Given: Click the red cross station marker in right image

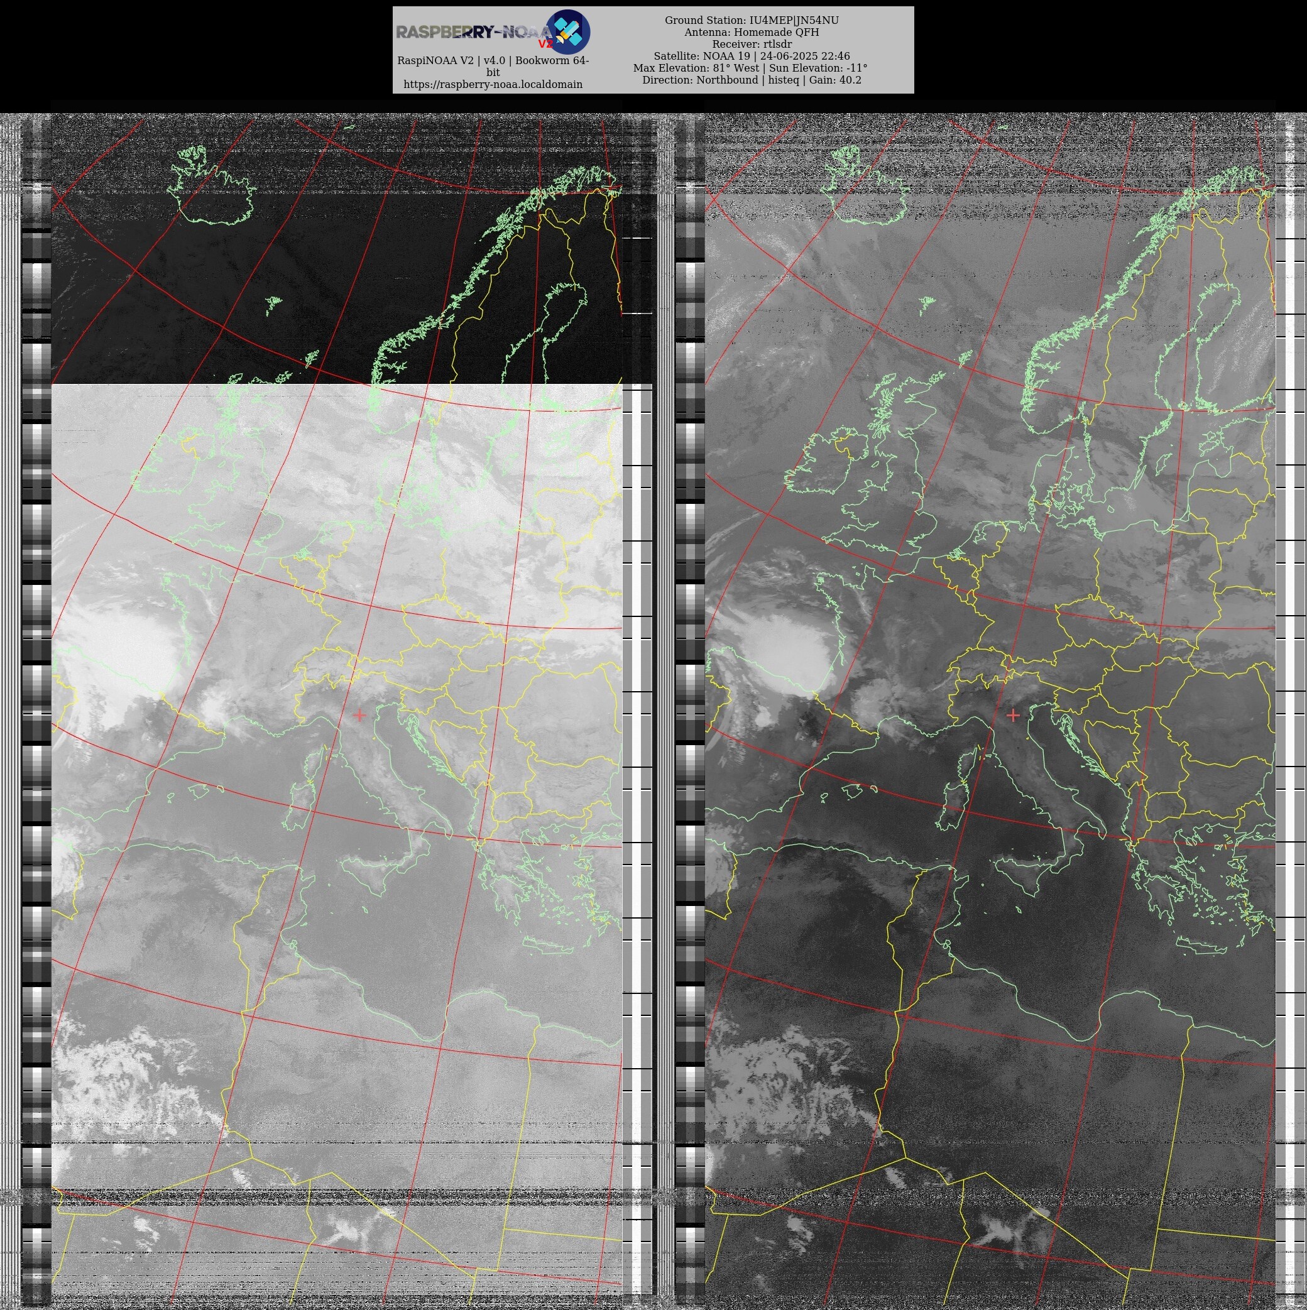Looking at the screenshot, I should (x=1014, y=714).
